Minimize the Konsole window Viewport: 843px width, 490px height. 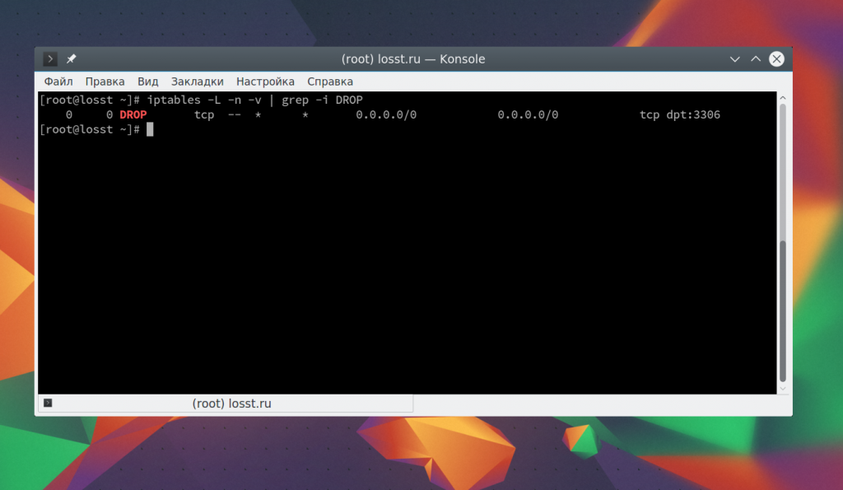(x=735, y=59)
